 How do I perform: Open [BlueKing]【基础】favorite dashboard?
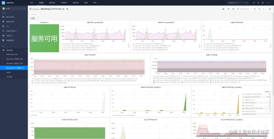(15, 59)
